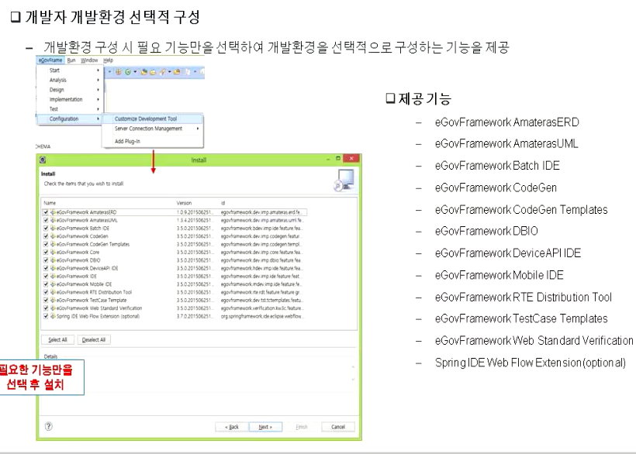This screenshot has width=636, height=454.
Task: Click the Next button
Action: click(x=265, y=427)
